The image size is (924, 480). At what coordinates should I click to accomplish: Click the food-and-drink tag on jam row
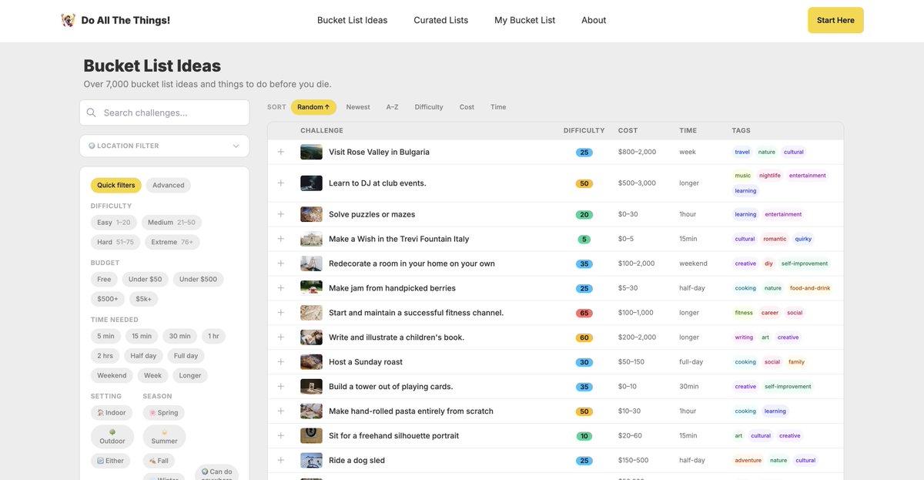tap(810, 288)
